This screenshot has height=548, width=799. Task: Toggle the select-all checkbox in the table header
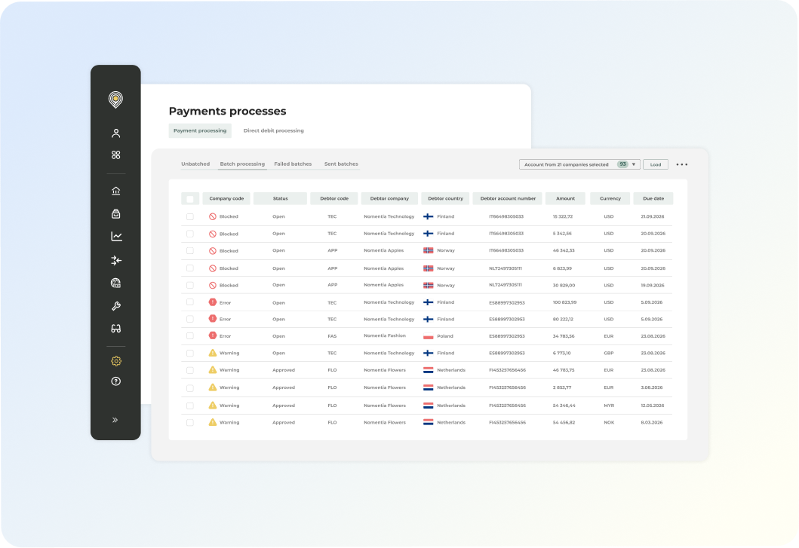pyautogui.click(x=190, y=199)
